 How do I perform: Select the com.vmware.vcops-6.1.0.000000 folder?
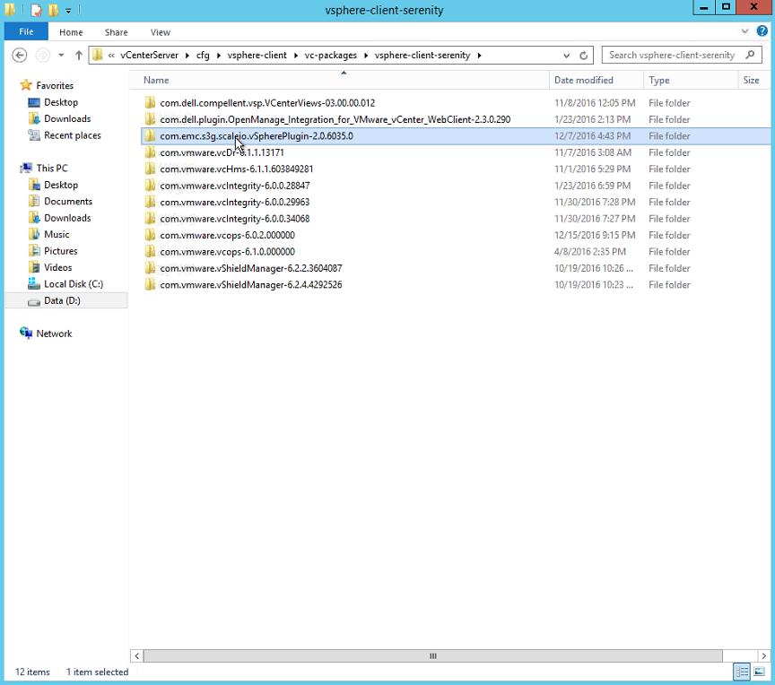coord(225,251)
